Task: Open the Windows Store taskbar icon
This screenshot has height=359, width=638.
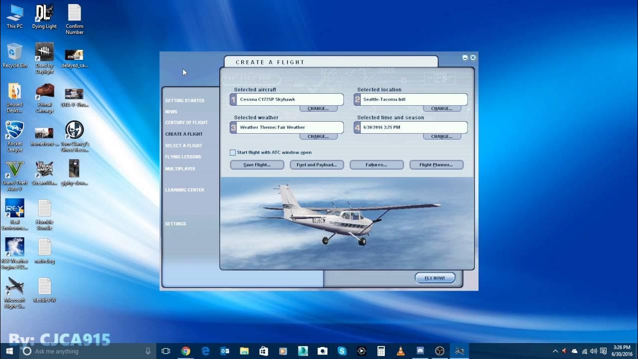Action: click(x=264, y=351)
